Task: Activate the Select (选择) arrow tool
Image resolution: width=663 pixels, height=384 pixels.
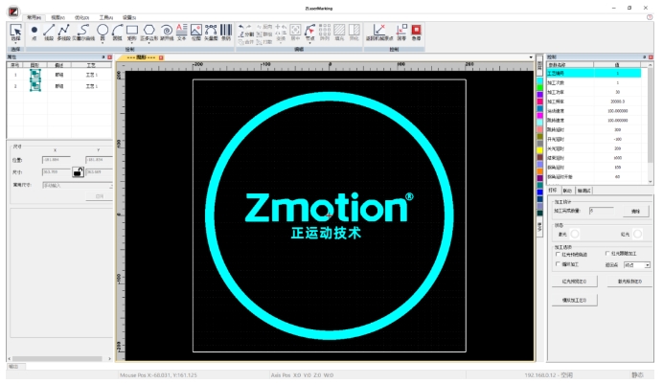Action: coord(15,31)
